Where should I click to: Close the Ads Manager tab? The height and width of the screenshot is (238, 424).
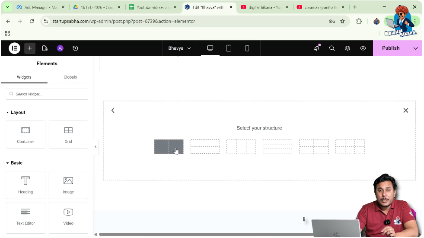pos(63,7)
